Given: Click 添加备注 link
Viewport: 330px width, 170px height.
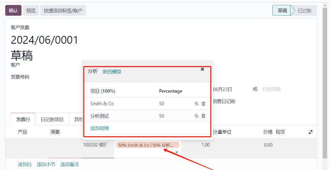Looking at the screenshot, I should 70,165.
